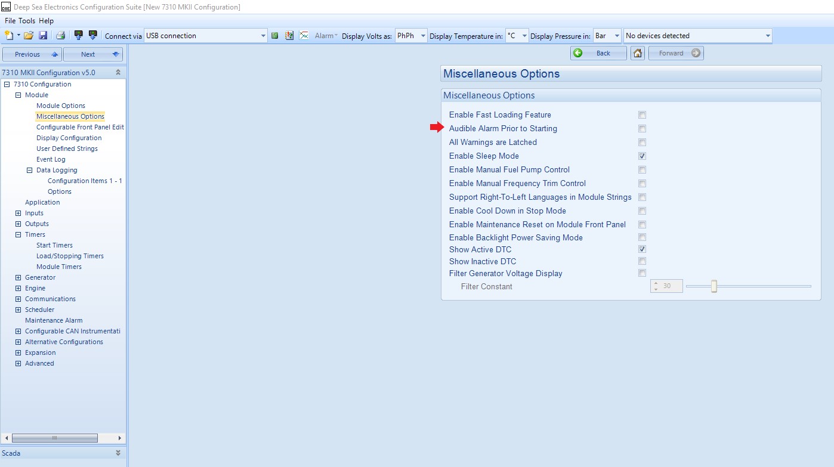Tick the Show Inactive DTC checkbox

(x=642, y=261)
